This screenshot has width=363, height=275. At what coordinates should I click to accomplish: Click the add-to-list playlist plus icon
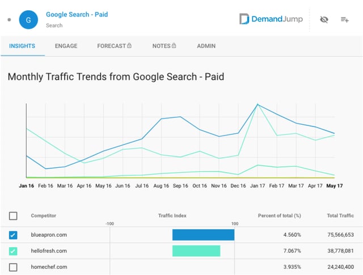pos(345,20)
